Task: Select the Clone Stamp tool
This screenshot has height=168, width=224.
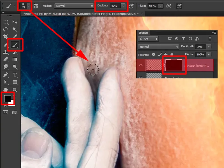Action: point(6,52)
